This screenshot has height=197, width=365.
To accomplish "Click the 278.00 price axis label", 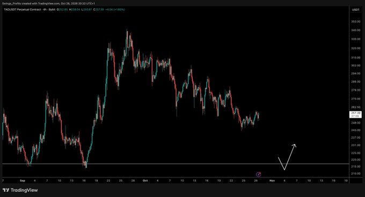I will point(355,90).
